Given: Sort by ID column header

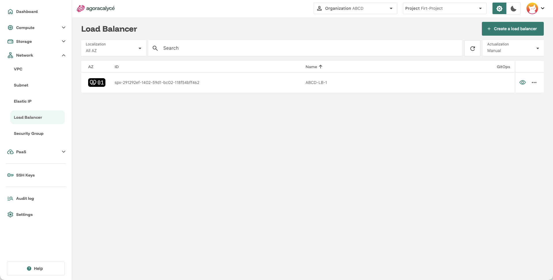Looking at the screenshot, I should 117,67.
